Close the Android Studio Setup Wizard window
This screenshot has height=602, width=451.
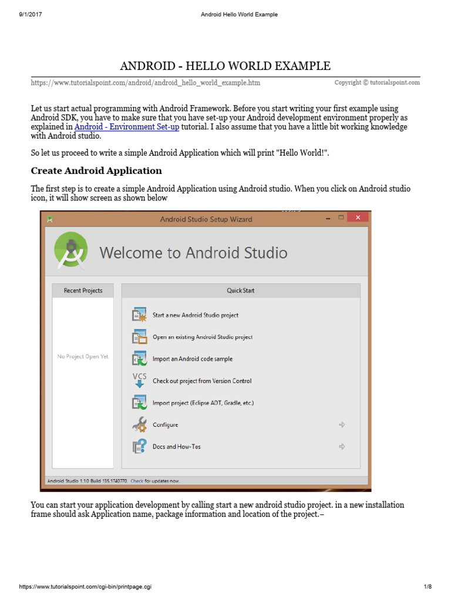pos(358,218)
